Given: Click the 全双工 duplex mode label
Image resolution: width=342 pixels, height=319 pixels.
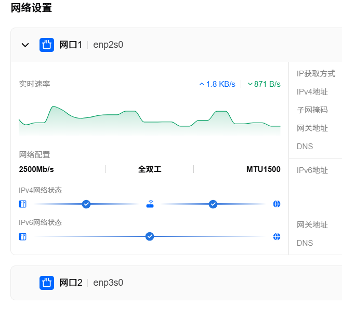Looking at the screenshot, I should 150,169.
